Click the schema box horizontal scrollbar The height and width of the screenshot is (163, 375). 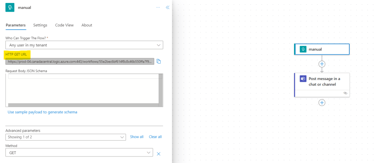[83, 105]
